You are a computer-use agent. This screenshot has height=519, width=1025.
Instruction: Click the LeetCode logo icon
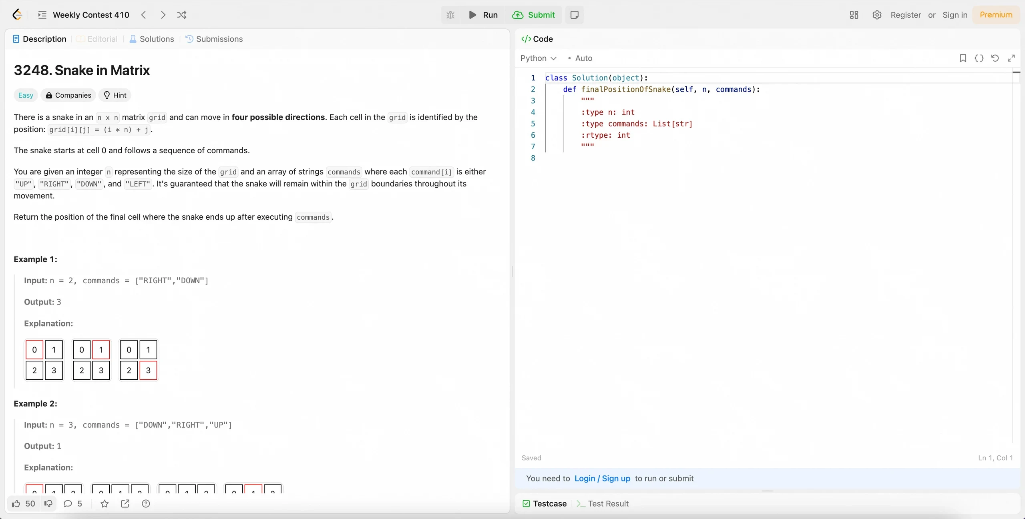[x=17, y=15]
